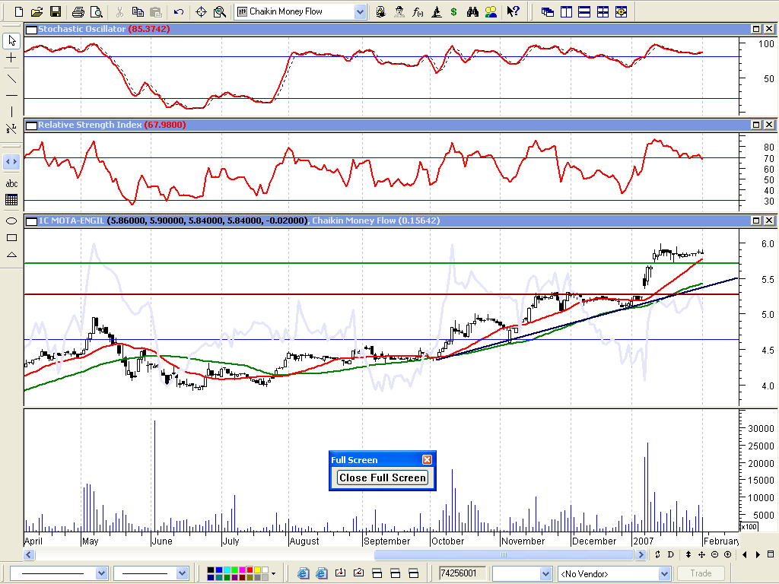Viewport: 779px width, 584px height.
Task: Open the first line style dropdown
Action: click(101, 573)
